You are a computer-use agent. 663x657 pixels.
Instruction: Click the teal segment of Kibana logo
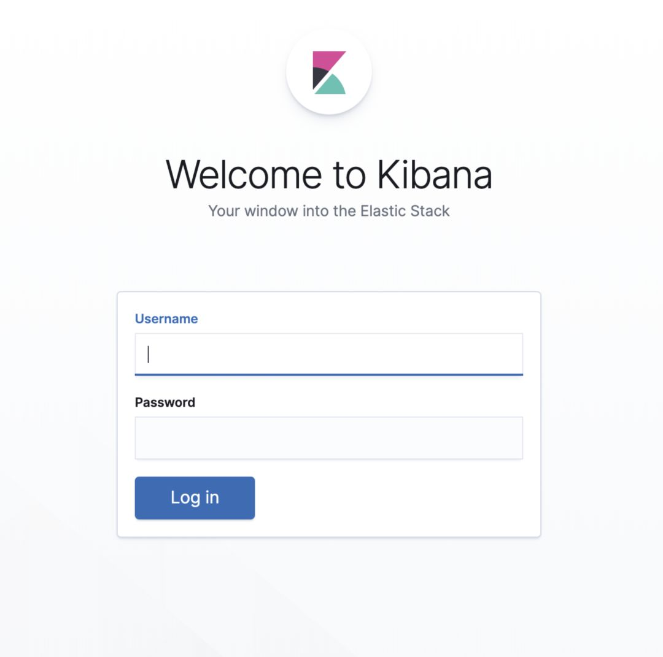pos(331,85)
